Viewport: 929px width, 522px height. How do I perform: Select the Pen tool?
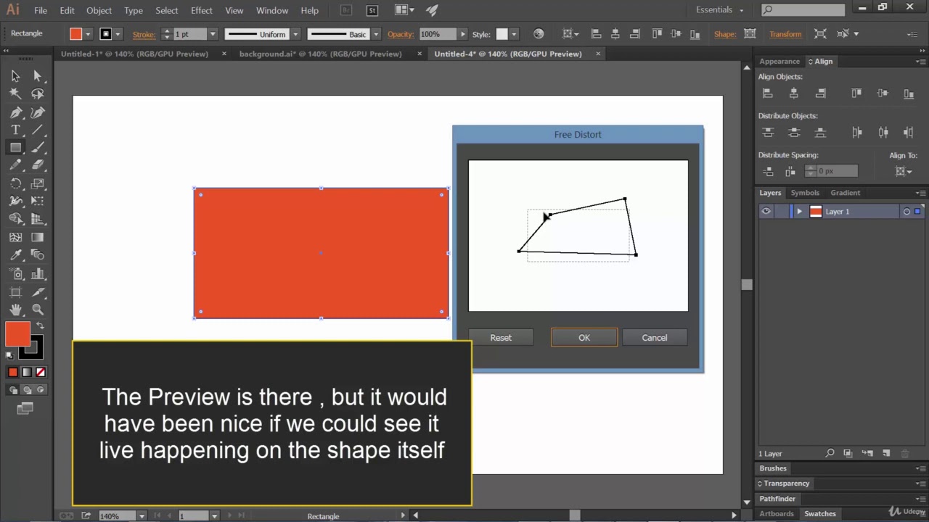(x=15, y=112)
